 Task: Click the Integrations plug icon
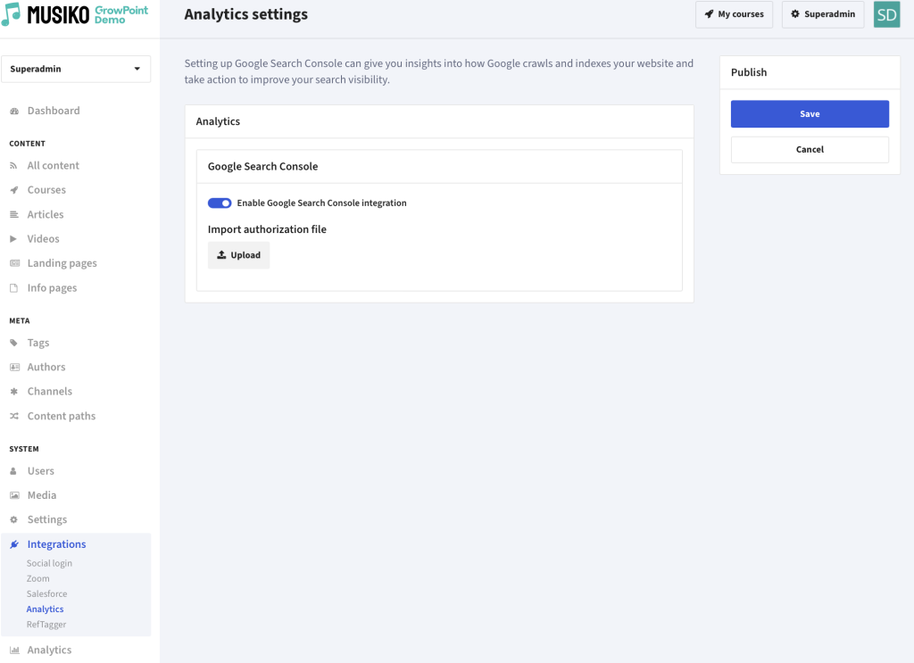(14, 544)
